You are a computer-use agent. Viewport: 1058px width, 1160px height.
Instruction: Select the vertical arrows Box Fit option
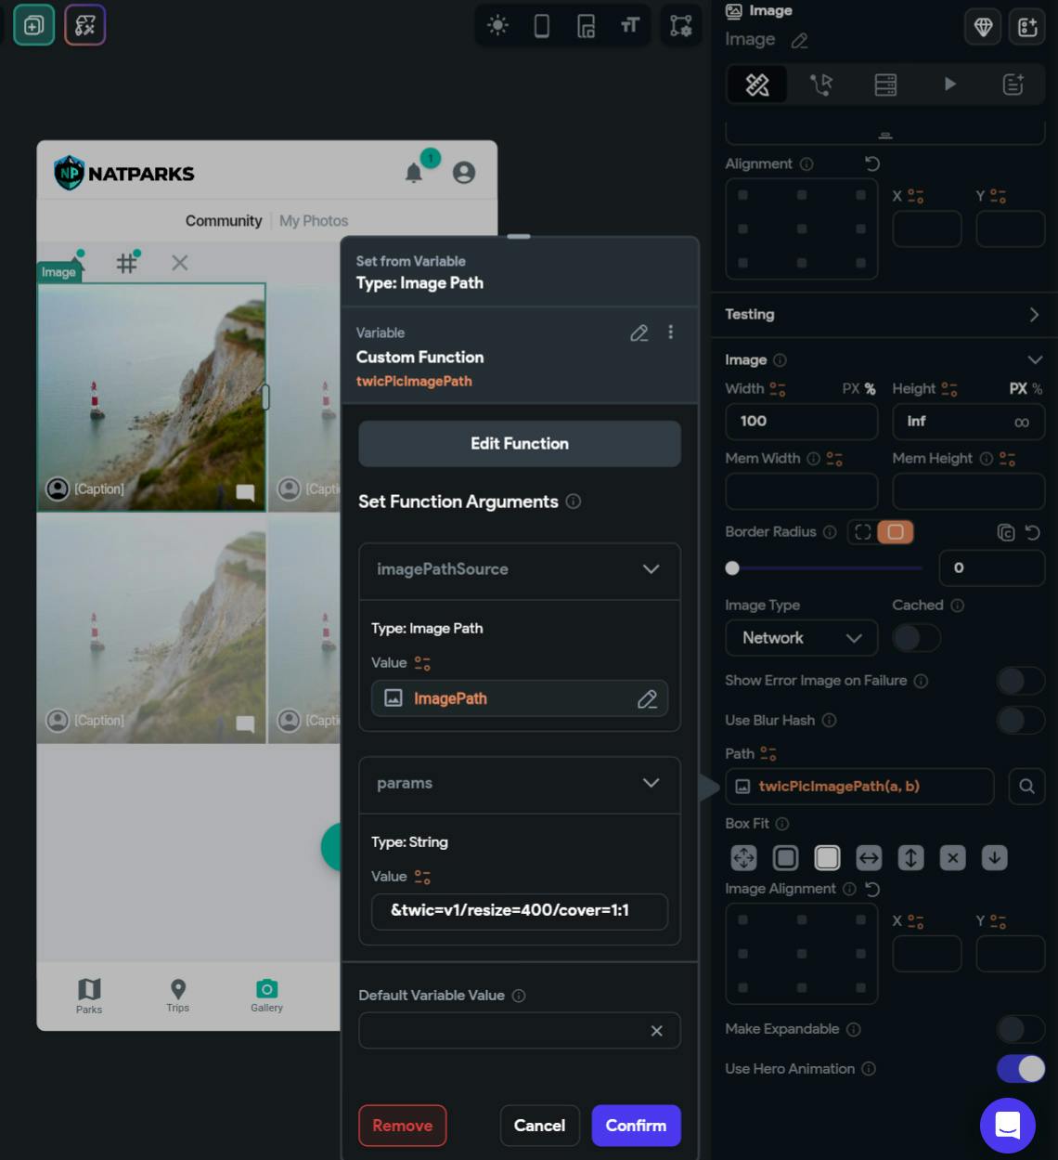[x=911, y=858]
